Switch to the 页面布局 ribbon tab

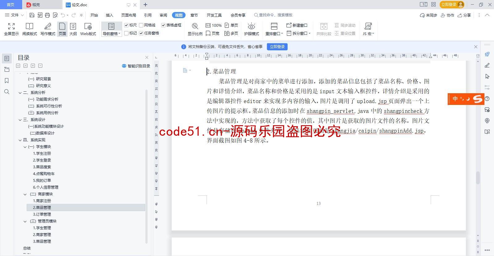129,15
